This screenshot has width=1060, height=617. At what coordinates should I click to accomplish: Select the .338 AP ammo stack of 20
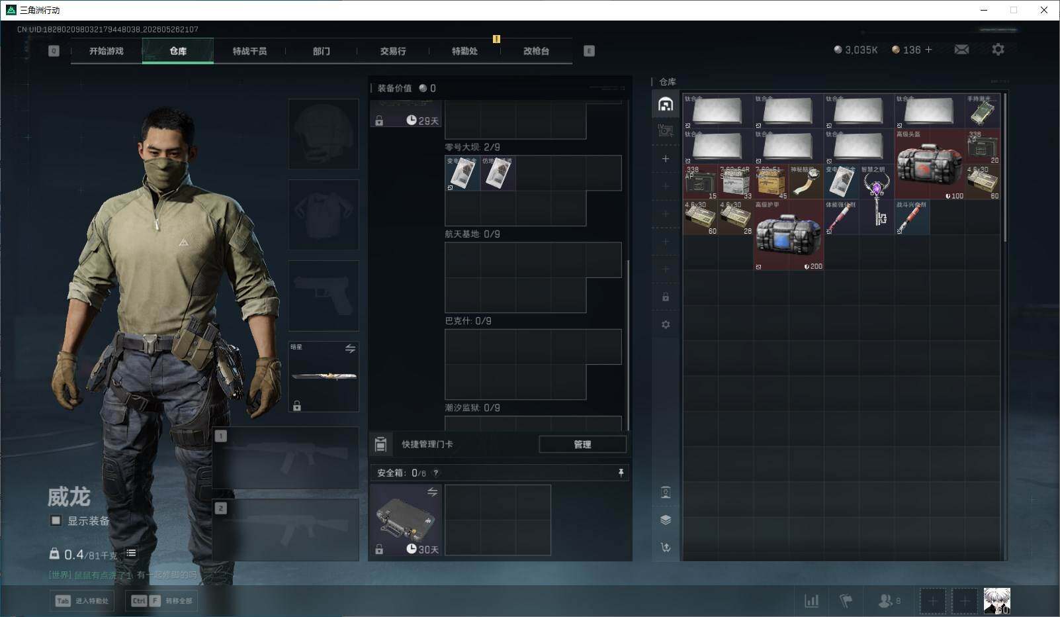coord(983,147)
